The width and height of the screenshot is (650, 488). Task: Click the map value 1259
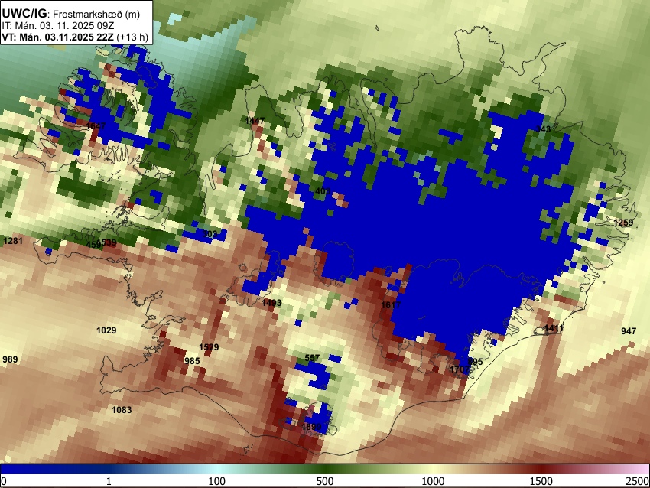pos(623,223)
